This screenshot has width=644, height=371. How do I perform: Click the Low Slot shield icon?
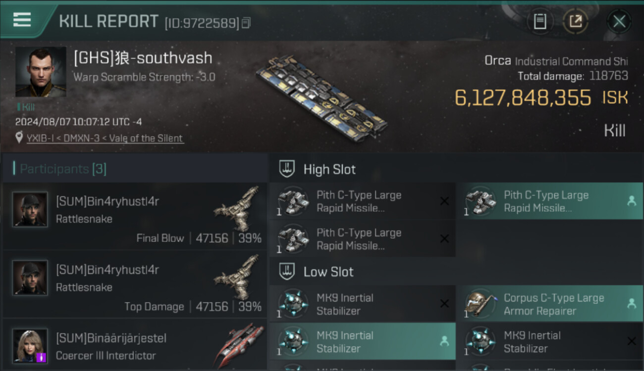click(x=287, y=272)
